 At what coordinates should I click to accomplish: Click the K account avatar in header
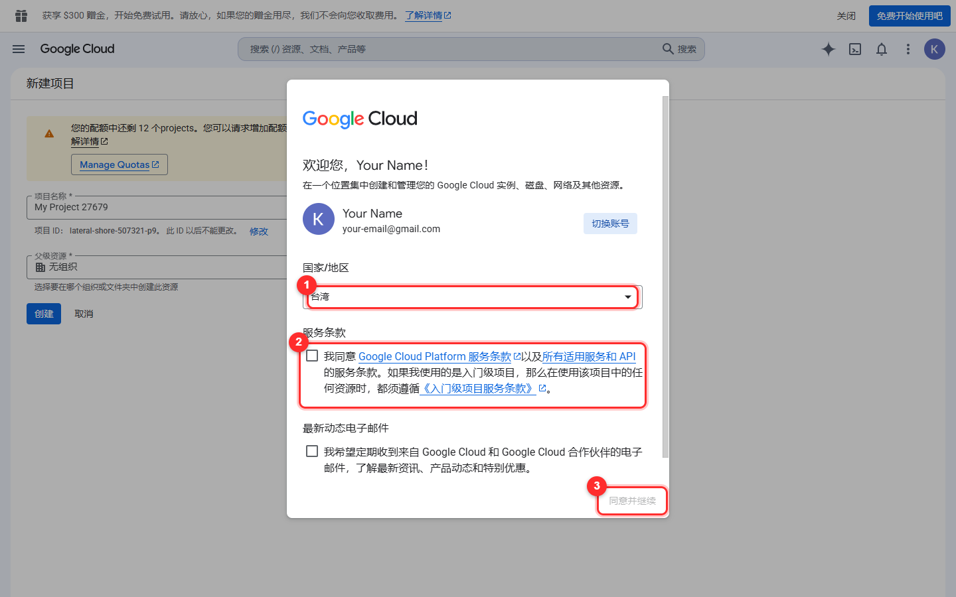(x=935, y=49)
